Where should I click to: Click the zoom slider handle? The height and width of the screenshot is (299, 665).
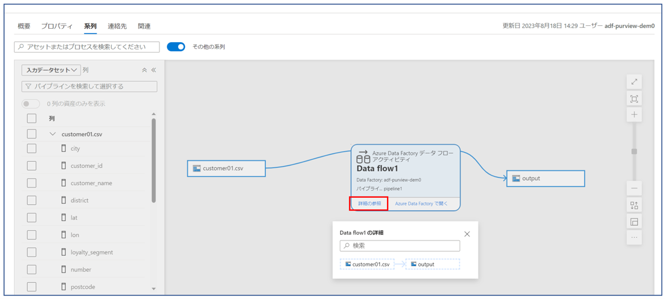(634, 151)
